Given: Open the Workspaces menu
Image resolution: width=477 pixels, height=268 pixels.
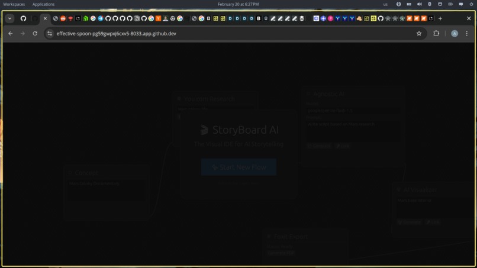Looking at the screenshot, I should 14,4.
